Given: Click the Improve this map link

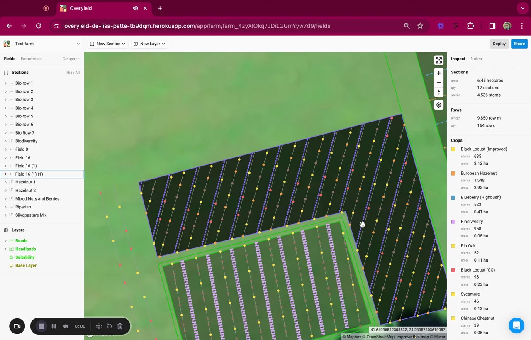Looking at the screenshot, I should click(x=412, y=337).
